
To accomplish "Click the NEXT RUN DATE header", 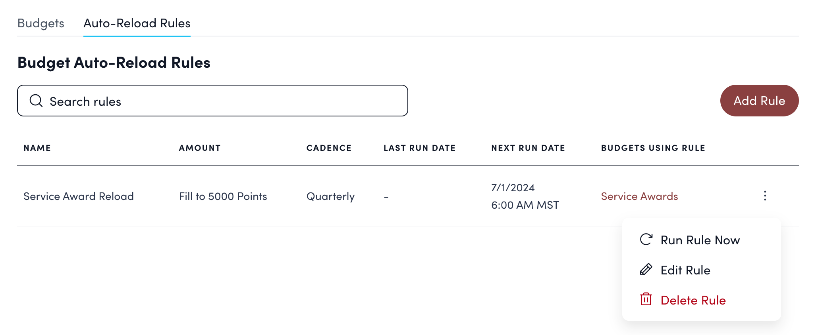I will (528, 148).
